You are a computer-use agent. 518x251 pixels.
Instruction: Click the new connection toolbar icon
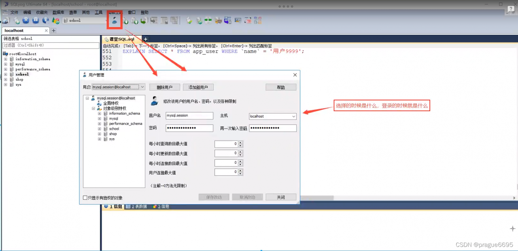tap(6, 20)
